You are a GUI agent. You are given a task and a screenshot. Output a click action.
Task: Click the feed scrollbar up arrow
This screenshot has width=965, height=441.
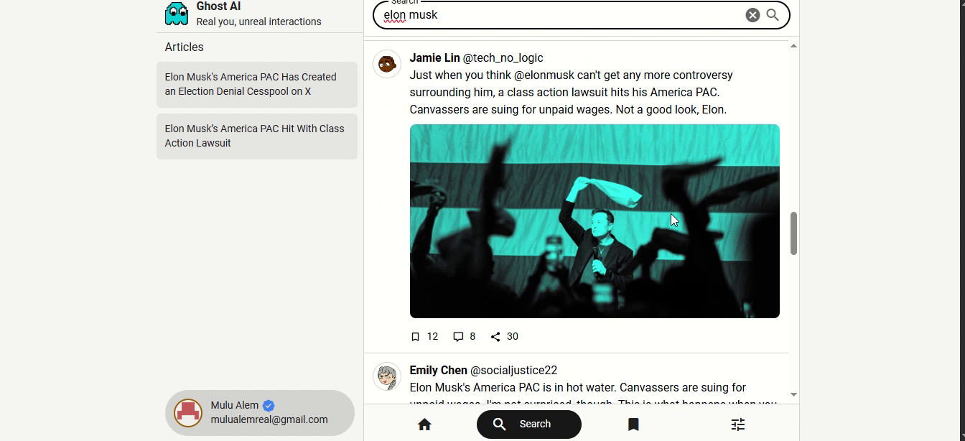(793, 46)
